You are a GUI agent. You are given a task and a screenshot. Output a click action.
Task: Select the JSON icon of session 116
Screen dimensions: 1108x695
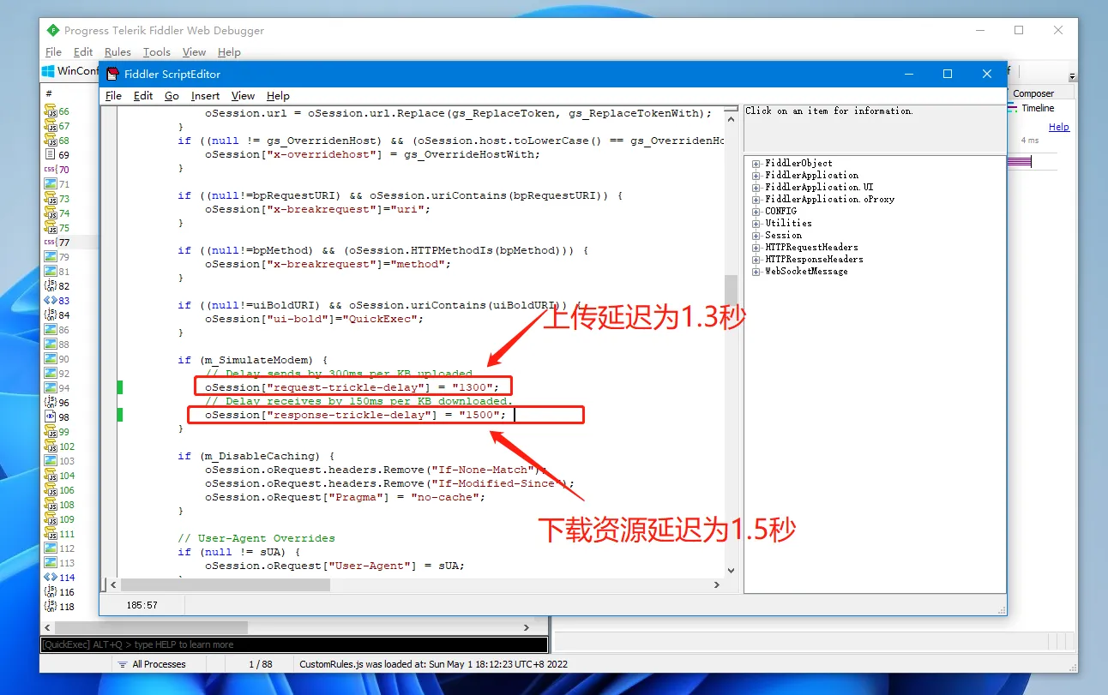(50, 592)
